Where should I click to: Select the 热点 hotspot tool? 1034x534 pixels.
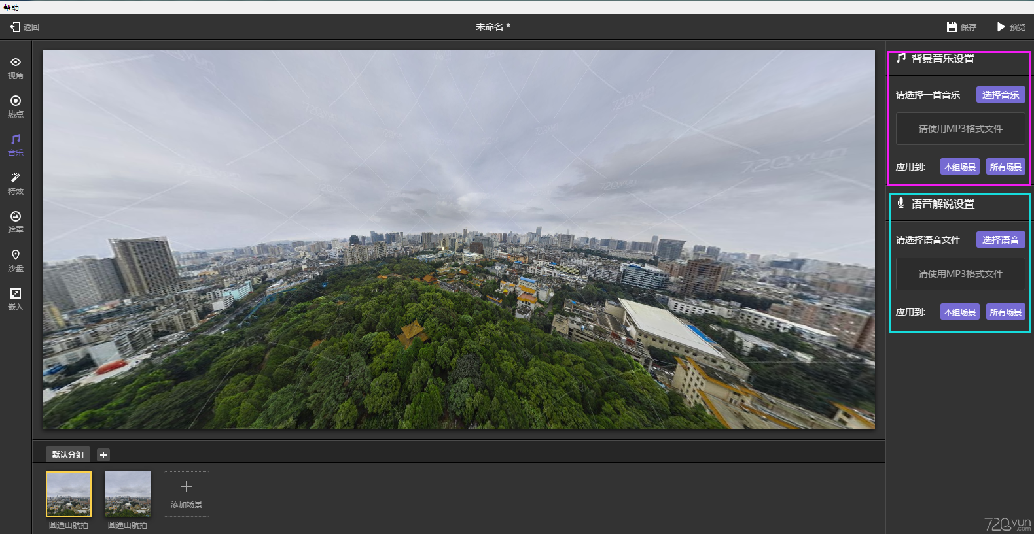tap(16, 107)
